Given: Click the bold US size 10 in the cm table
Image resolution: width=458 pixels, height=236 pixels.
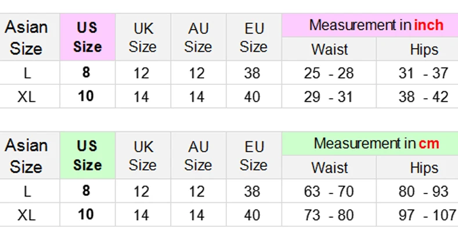Looking at the screenshot, I should pyautogui.click(x=86, y=214).
